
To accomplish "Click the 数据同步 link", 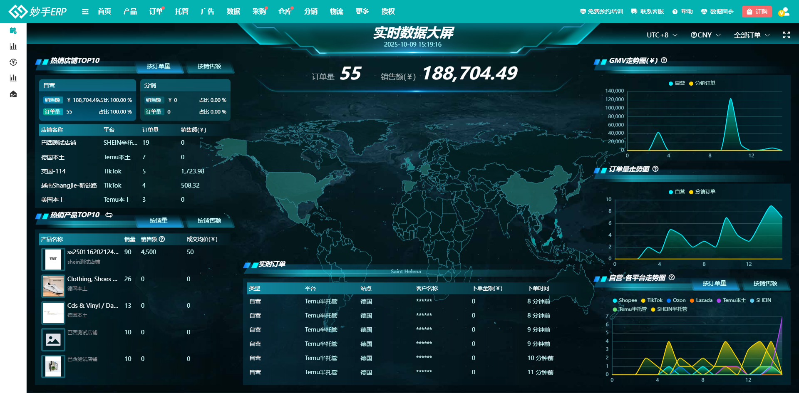I will pyautogui.click(x=717, y=12).
